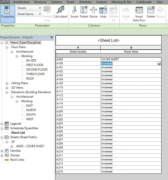Click the Schedules/Quantities icon
This screenshot has width=168, height=180.
tap(7, 128)
